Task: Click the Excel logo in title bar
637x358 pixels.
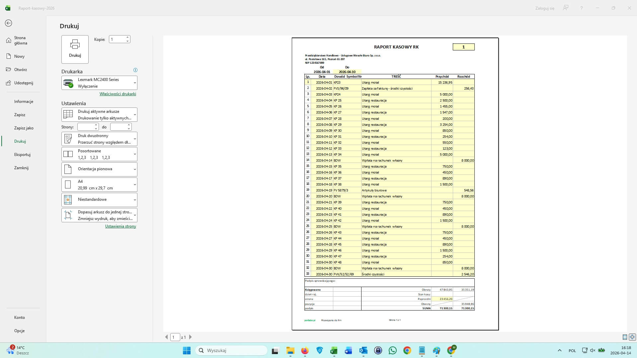Action: pyautogui.click(x=8, y=8)
